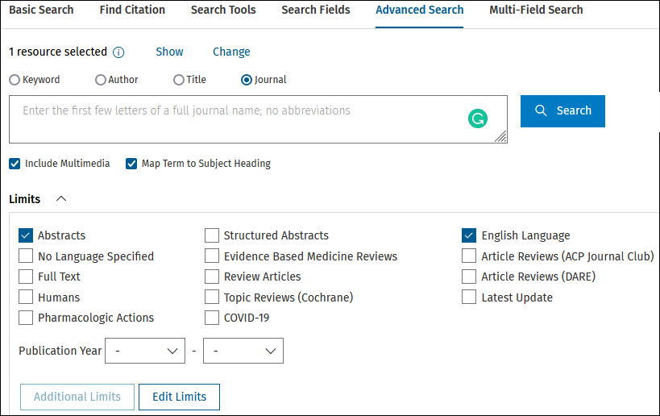Open the Multi-Field Search tab
Screen dimensions: 660x416
[x=536, y=10]
